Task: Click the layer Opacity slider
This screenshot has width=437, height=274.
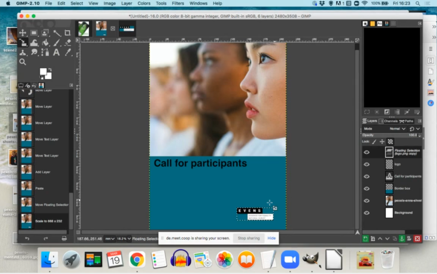Action: [390, 135]
